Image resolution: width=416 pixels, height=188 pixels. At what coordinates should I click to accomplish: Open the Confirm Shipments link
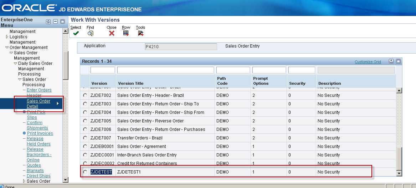click(x=37, y=125)
